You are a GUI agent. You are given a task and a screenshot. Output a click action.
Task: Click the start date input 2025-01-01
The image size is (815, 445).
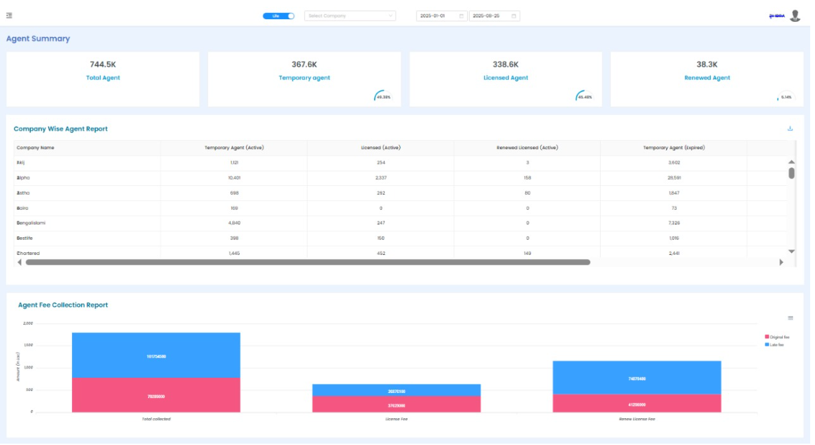point(434,16)
